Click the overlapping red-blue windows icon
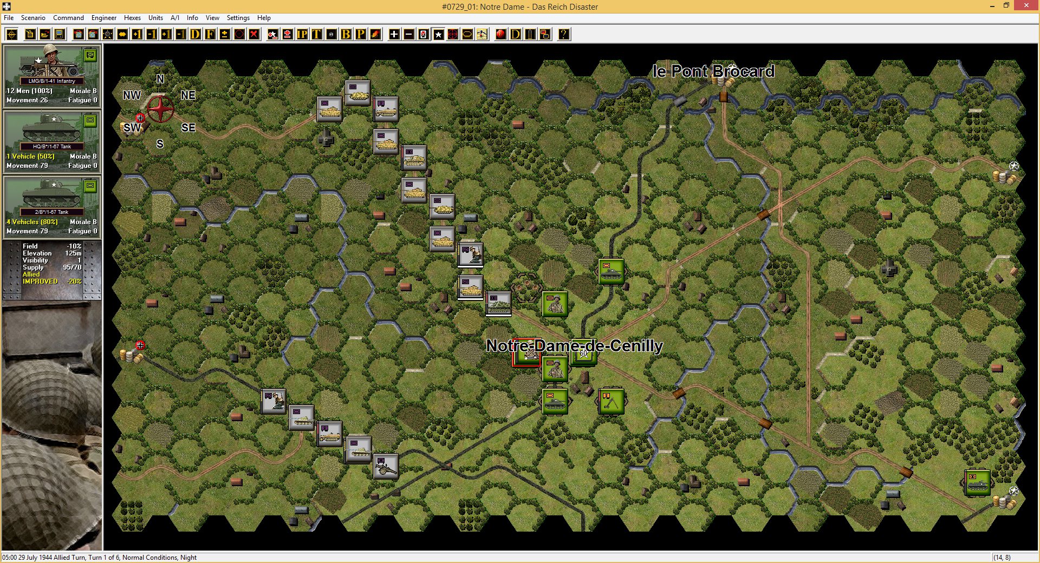 545,34
